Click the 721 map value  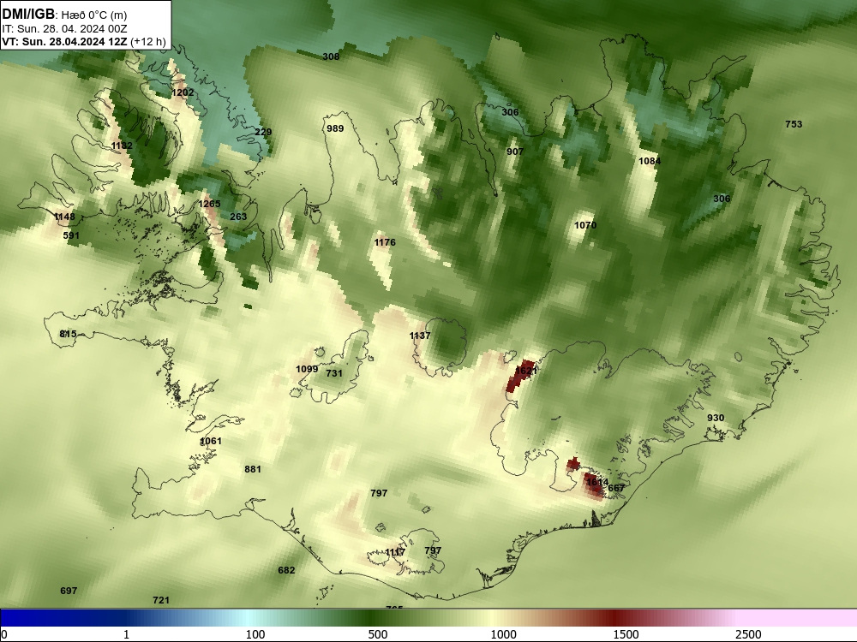161,600
